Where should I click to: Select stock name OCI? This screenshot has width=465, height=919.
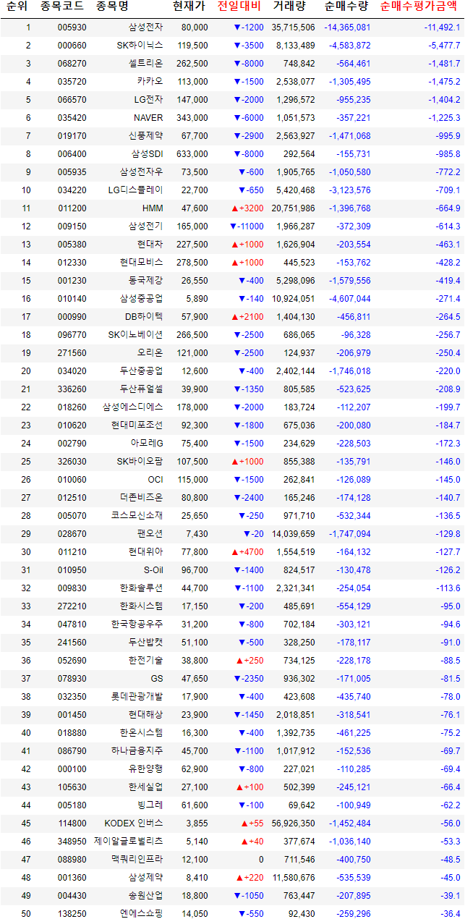(x=156, y=480)
